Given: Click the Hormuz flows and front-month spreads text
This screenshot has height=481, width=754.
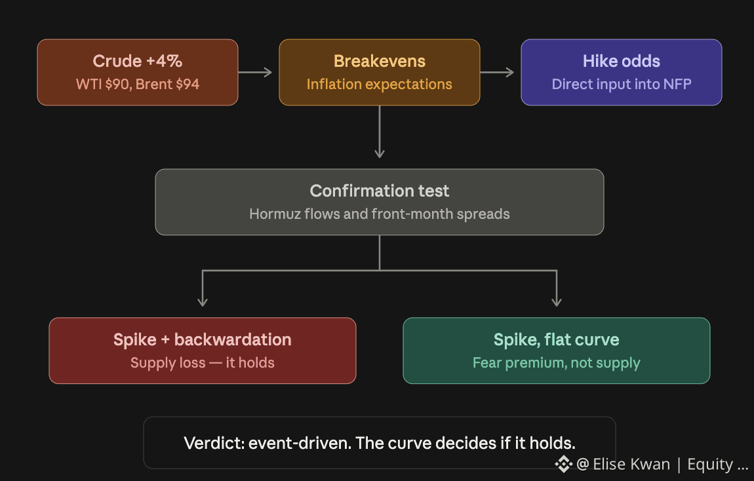Looking at the screenshot, I should (380, 214).
